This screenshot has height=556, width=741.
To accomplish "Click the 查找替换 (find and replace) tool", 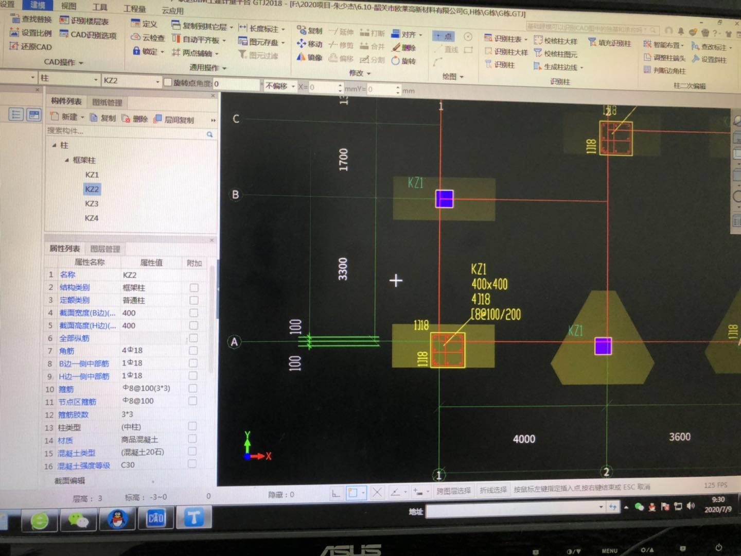I will click(31, 19).
